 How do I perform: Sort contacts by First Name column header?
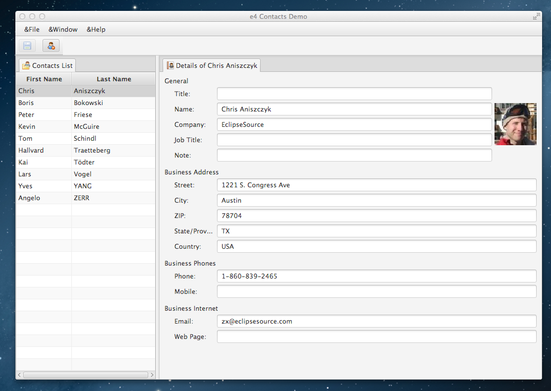(44, 79)
